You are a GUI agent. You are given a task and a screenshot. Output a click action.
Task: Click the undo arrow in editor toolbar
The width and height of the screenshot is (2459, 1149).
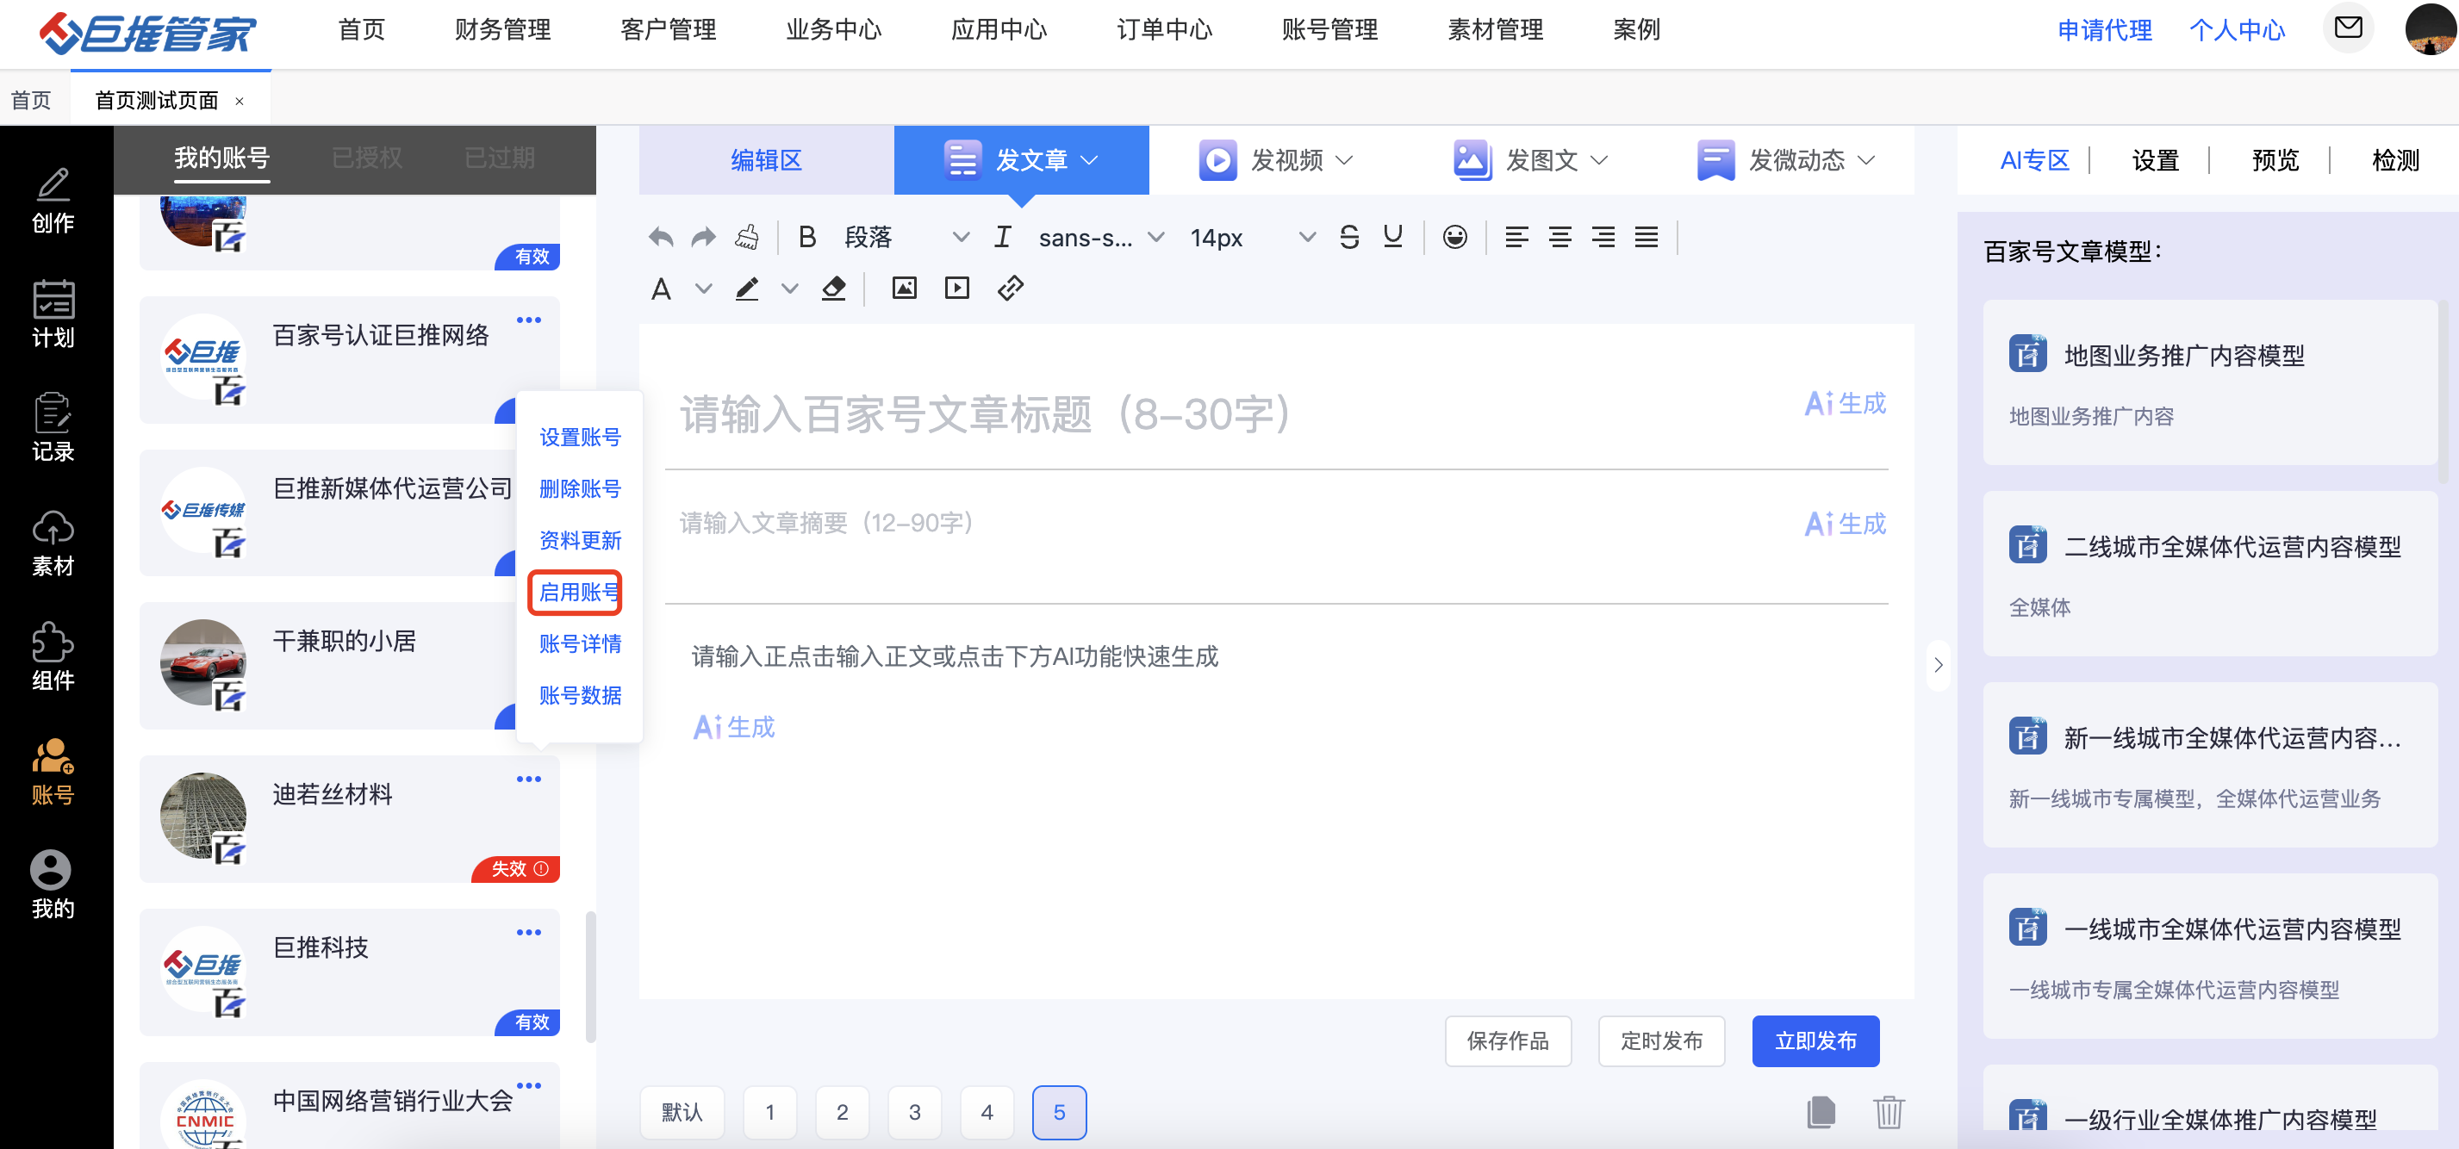[x=661, y=237]
